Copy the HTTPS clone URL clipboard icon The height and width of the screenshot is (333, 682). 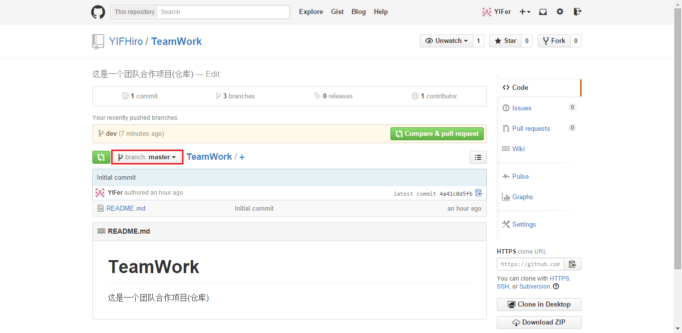573,264
